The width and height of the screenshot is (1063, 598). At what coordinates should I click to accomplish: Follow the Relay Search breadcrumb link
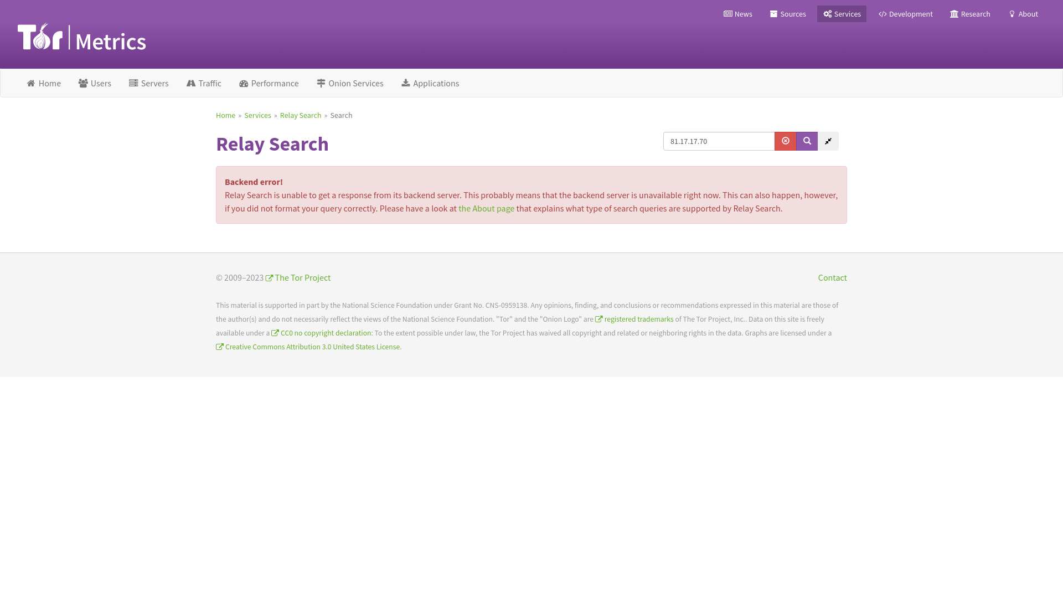[x=301, y=115]
